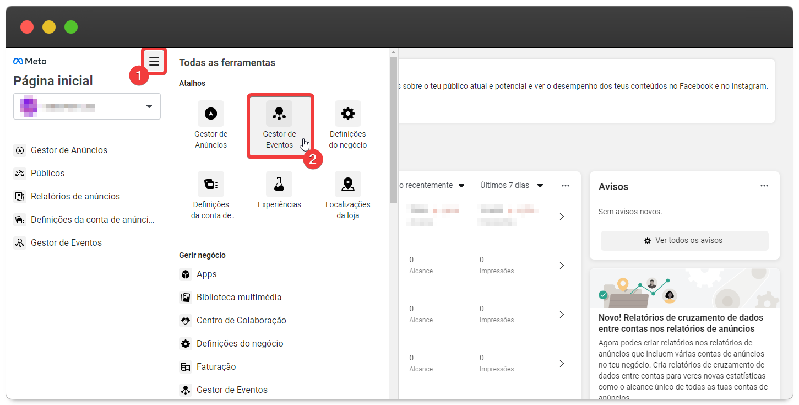The height and width of the screenshot is (405, 799).
Task: Open the Experiências flask shortcut
Action: point(279,190)
